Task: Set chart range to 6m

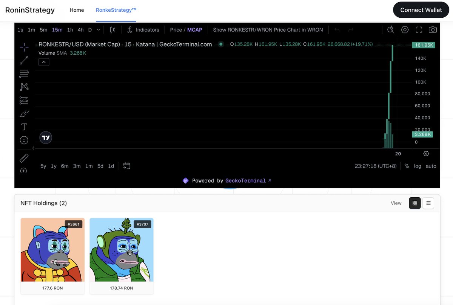Action: tap(65, 166)
